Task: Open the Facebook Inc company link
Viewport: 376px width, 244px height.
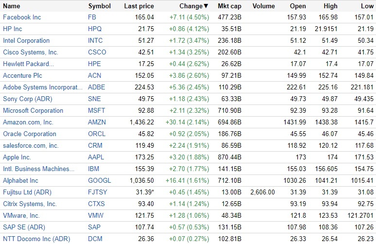Action: pos(22,17)
